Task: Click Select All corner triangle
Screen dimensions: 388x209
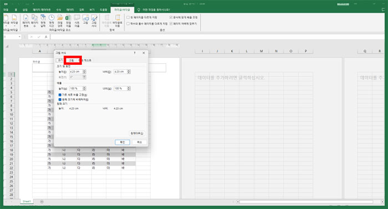Action: pyautogui.click(x=7, y=47)
